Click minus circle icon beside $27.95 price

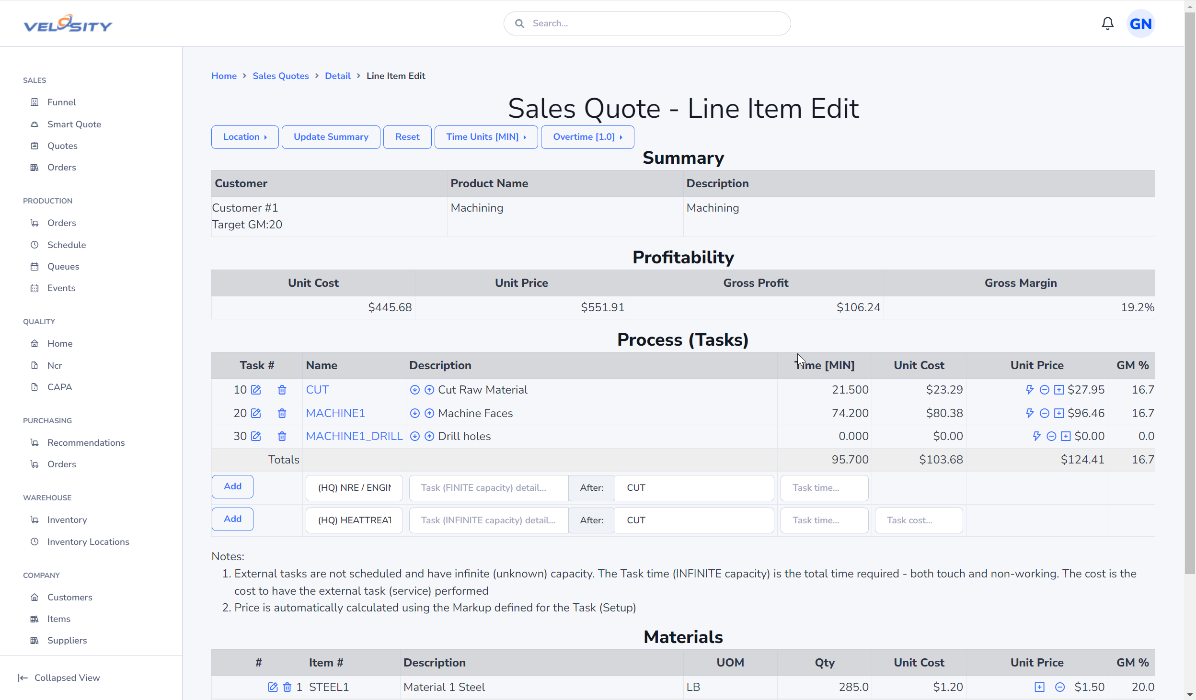[1045, 390]
